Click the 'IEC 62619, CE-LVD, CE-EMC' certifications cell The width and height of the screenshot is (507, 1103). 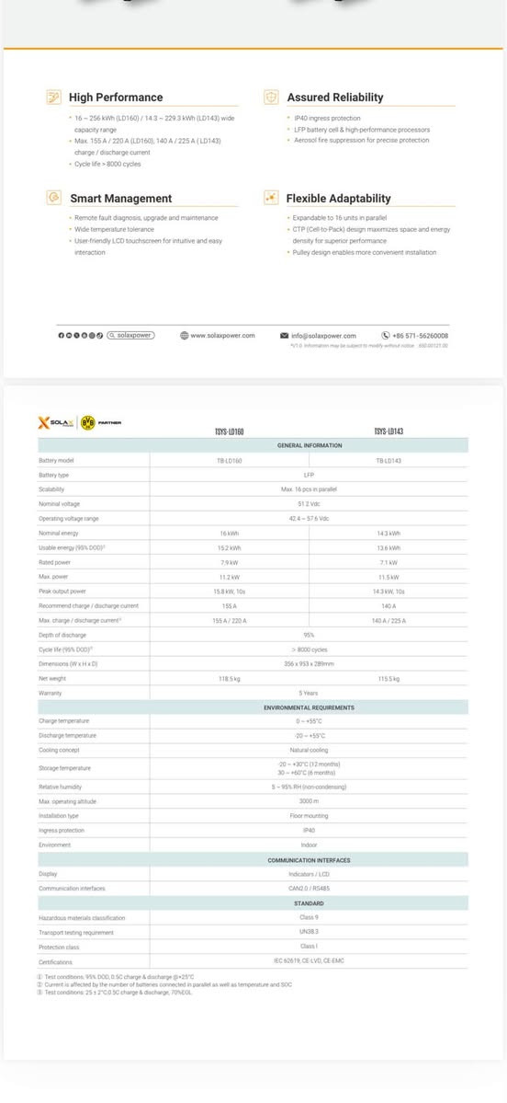309,961
